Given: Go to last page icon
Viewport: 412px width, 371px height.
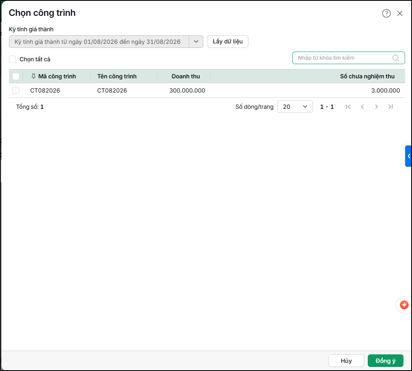Looking at the screenshot, I should 391,107.
